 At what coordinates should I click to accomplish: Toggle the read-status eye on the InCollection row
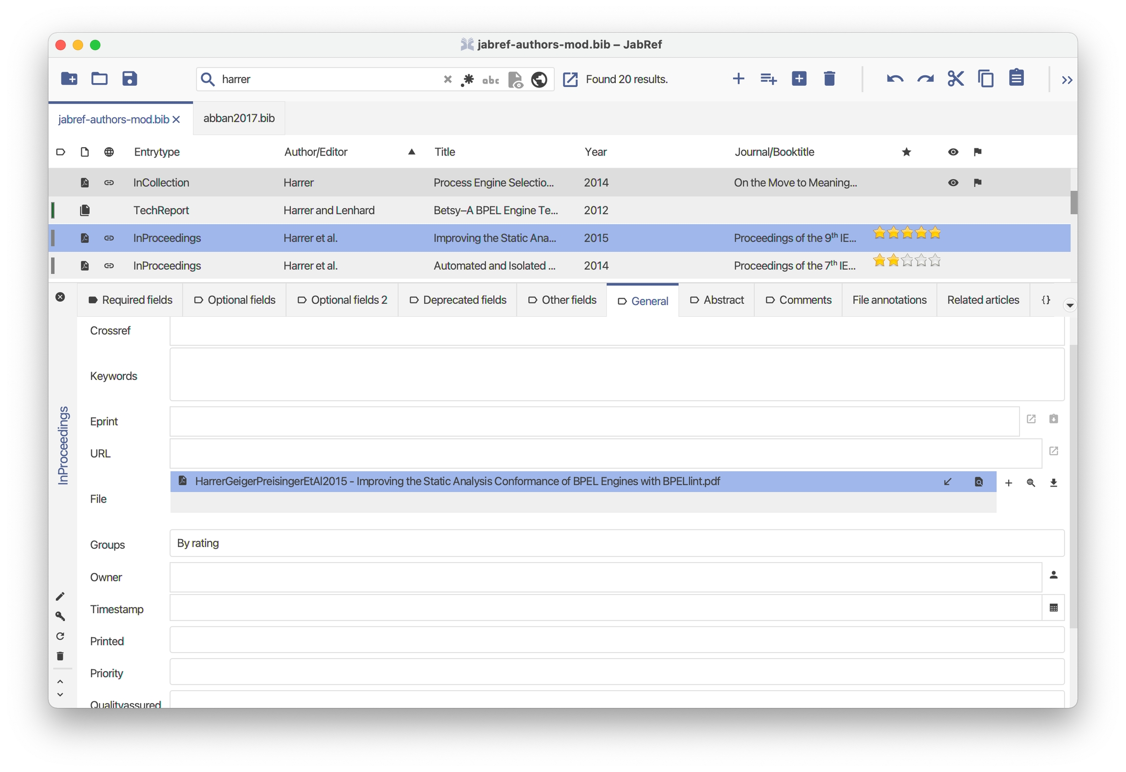pyautogui.click(x=953, y=183)
